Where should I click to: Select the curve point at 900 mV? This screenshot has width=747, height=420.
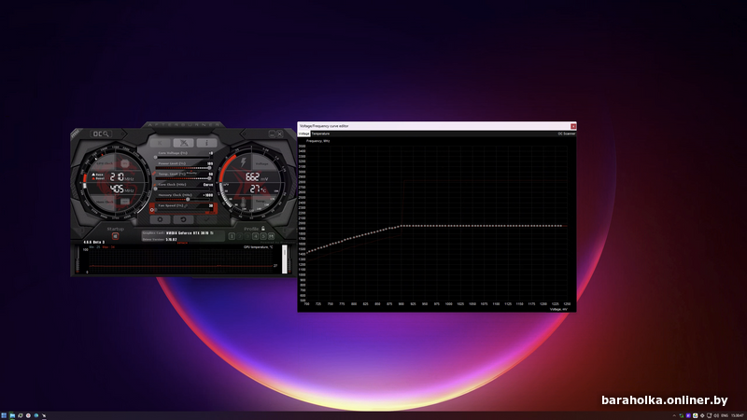point(402,226)
